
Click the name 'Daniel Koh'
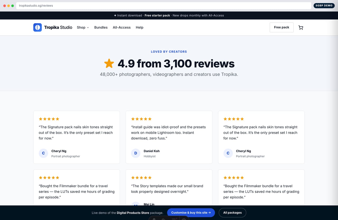[x=152, y=151]
